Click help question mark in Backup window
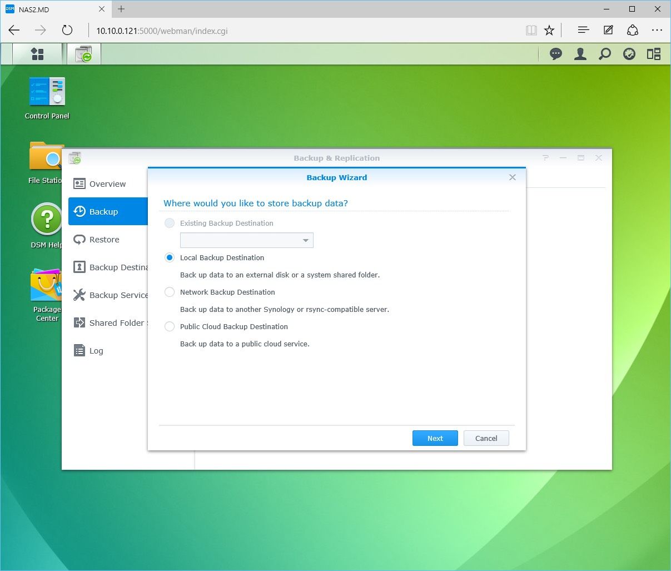This screenshot has width=671, height=571. pos(545,158)
